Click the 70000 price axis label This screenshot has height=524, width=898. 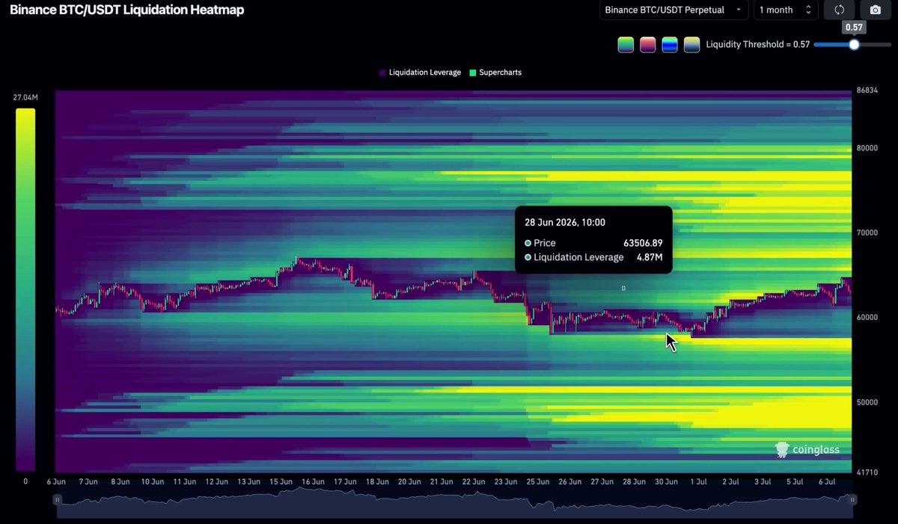pos(867,232)
